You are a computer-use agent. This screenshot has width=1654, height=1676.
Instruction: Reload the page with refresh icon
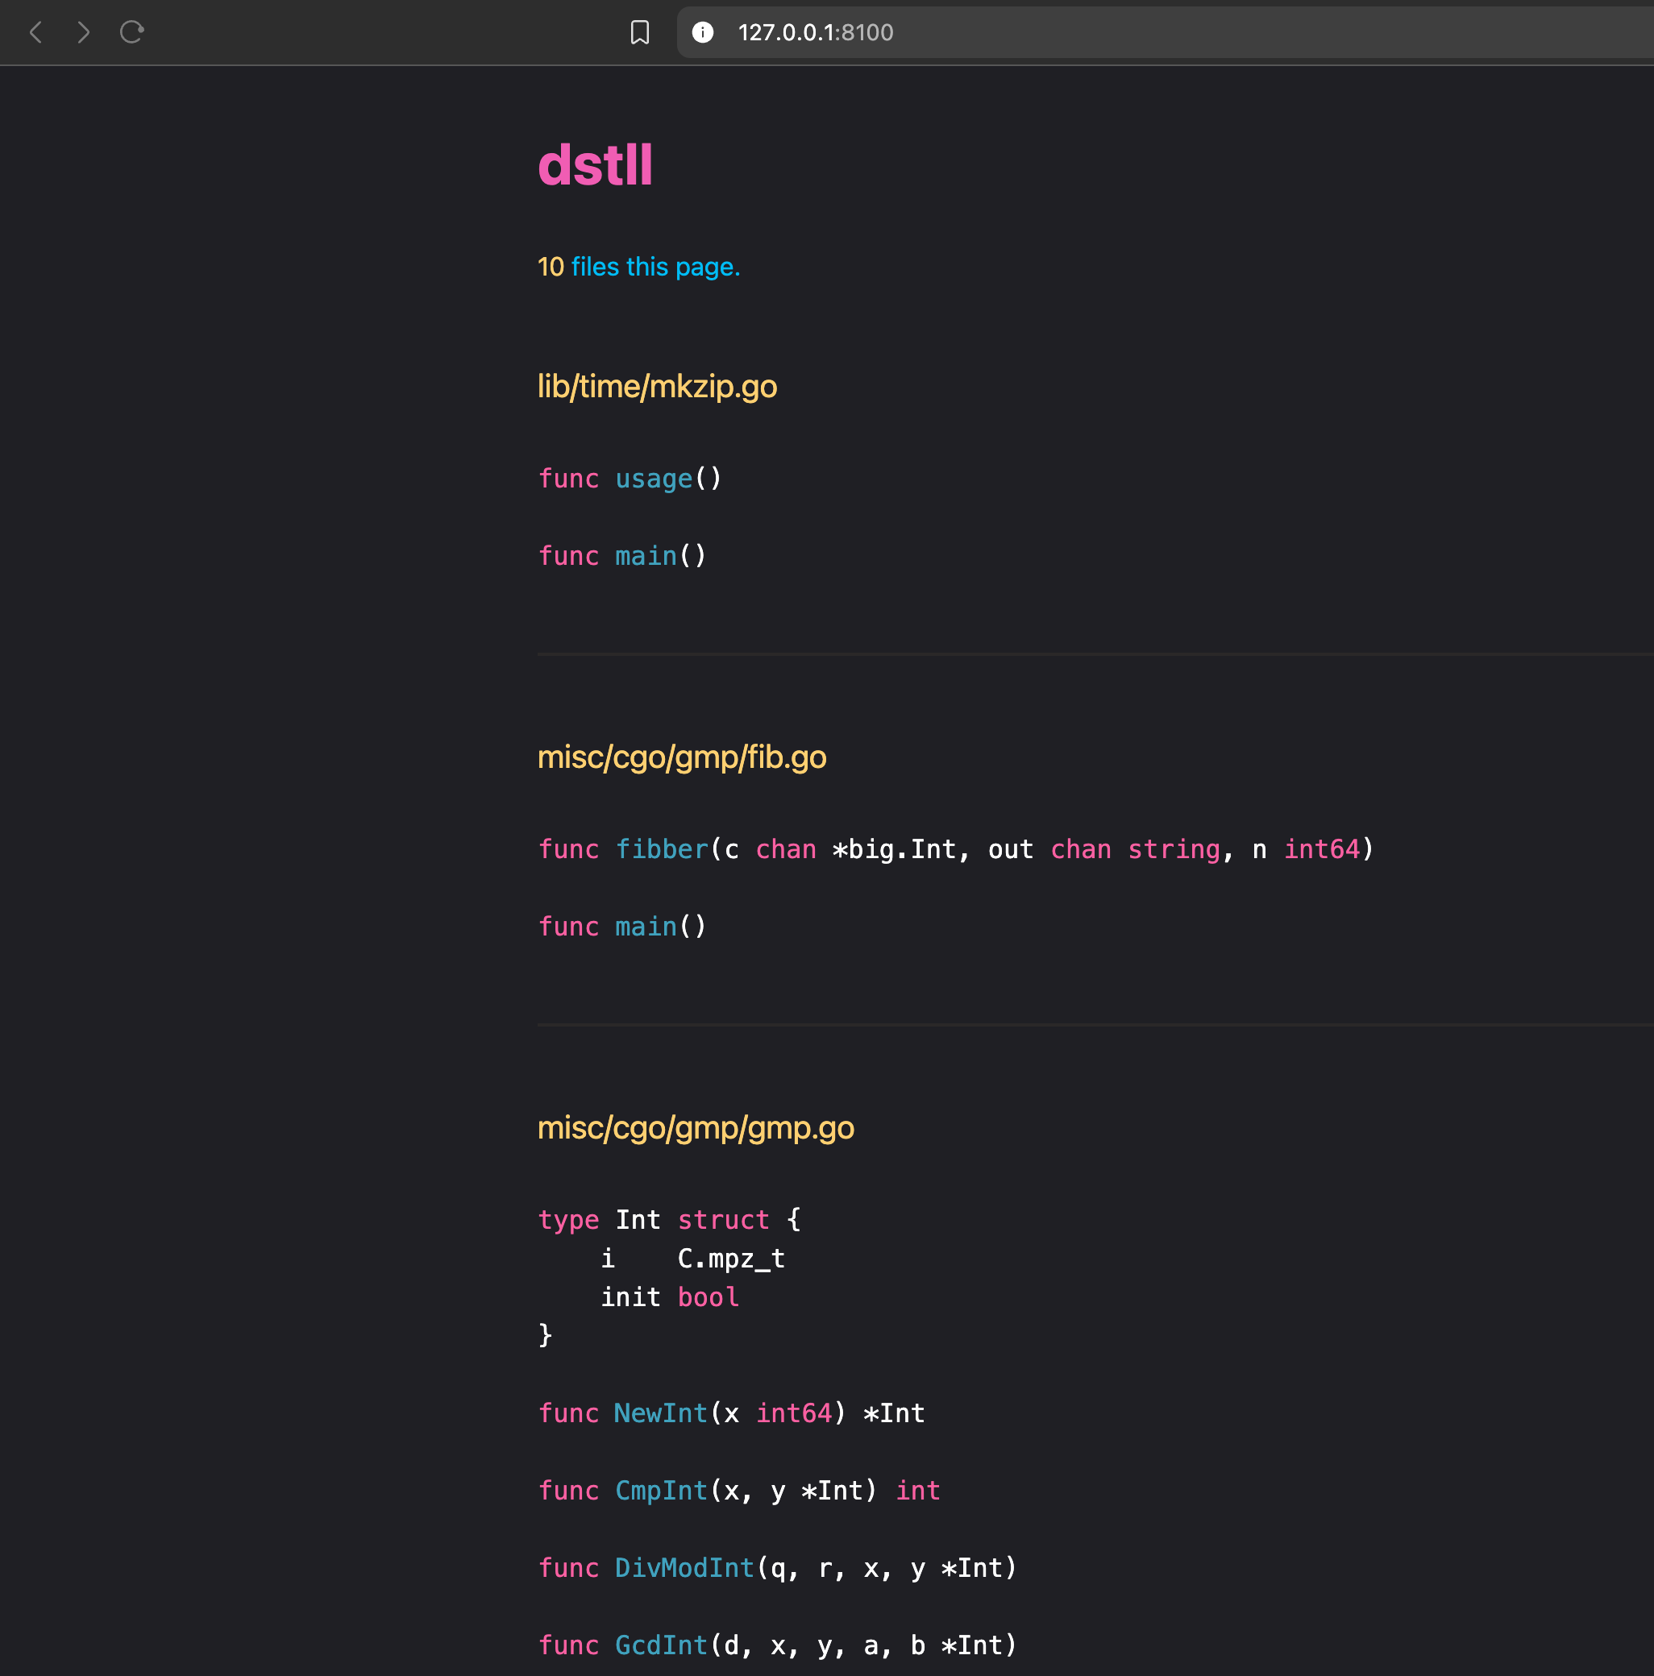132,33
